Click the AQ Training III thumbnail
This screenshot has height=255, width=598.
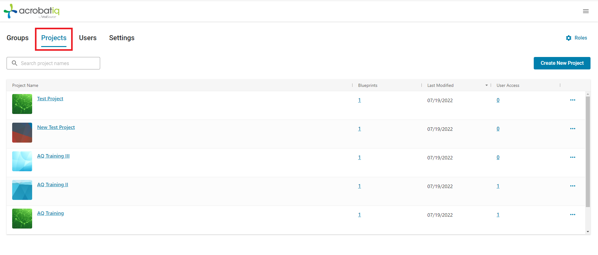pos(22,161)
